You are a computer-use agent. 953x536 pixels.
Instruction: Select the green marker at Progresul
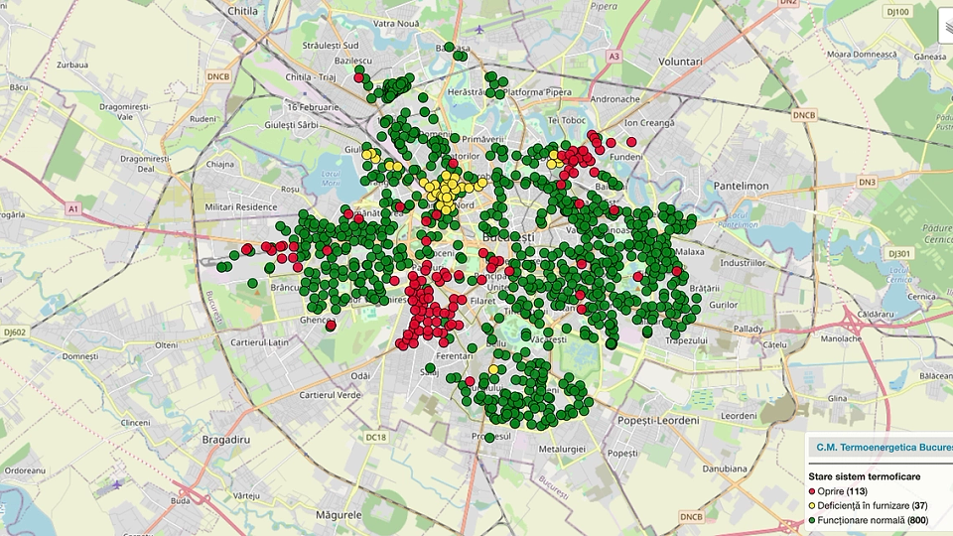point(489,437)
